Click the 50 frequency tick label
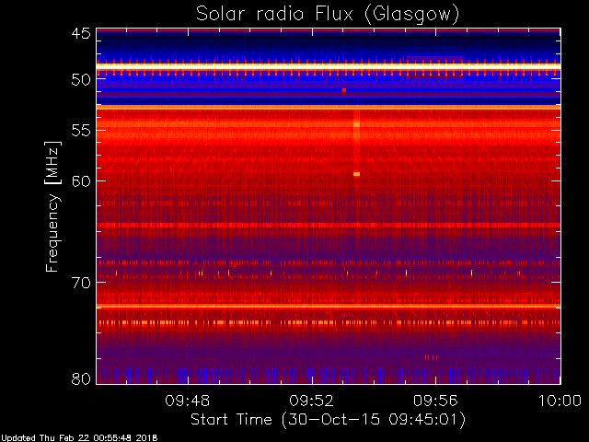The image size is (589, 442). (x=81, y=80)
